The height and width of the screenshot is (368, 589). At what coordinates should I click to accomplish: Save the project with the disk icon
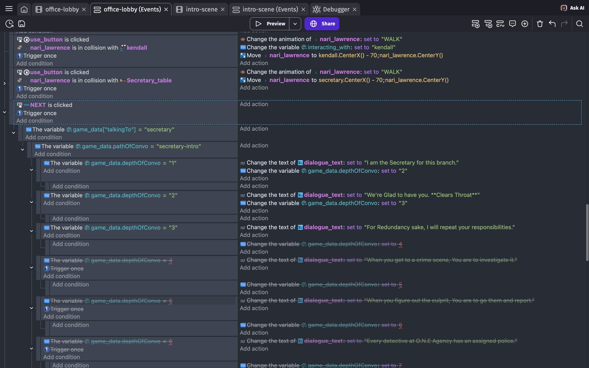pyautogui.click(x=21, y=24)
